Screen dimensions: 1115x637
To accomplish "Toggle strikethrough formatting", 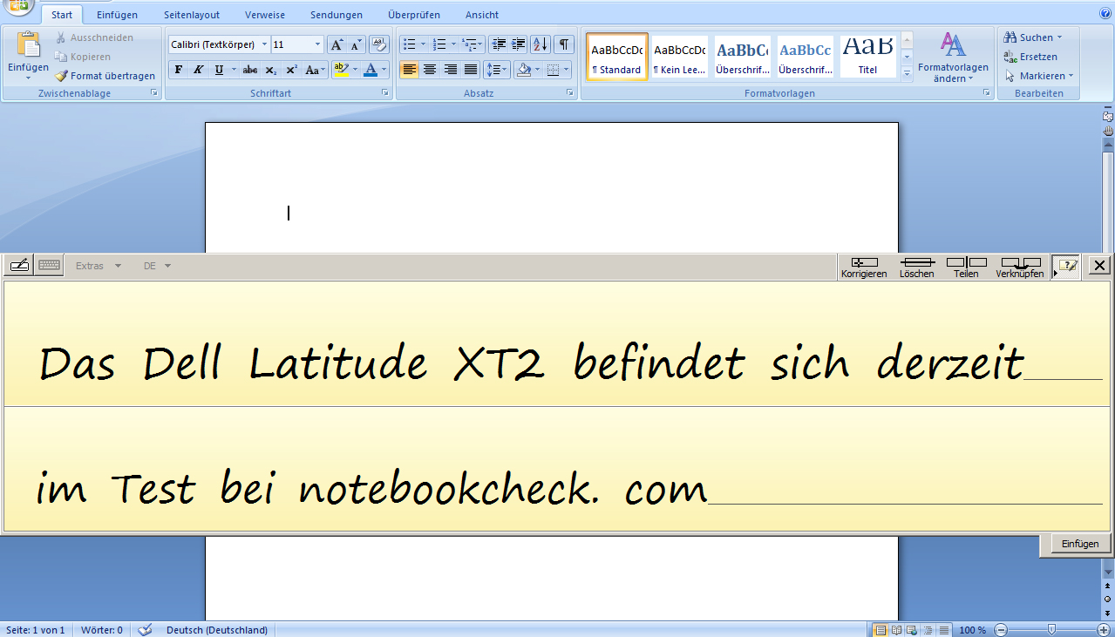I will tap(250, 70).
